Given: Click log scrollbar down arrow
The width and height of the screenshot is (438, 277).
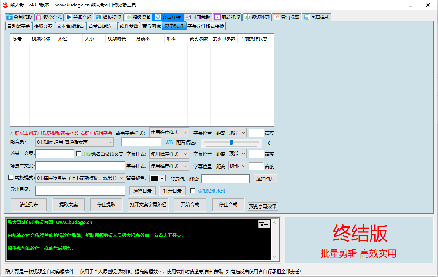Looking at the screenshot, I should point(275,257).
